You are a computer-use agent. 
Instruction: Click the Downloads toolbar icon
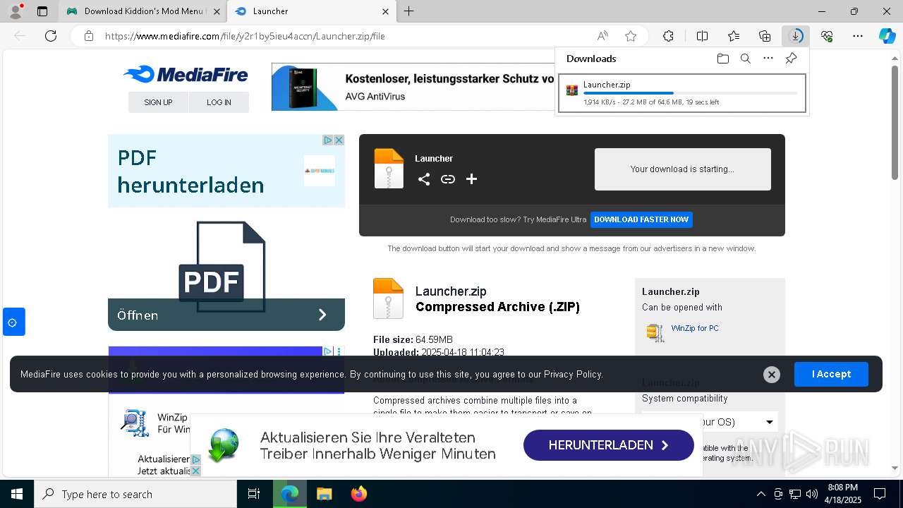(796, 36)
